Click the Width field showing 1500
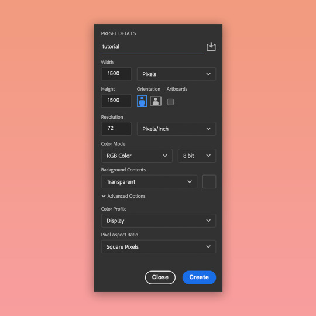The width and height of the screenshot is (316, 316). [x=116, y=74]
